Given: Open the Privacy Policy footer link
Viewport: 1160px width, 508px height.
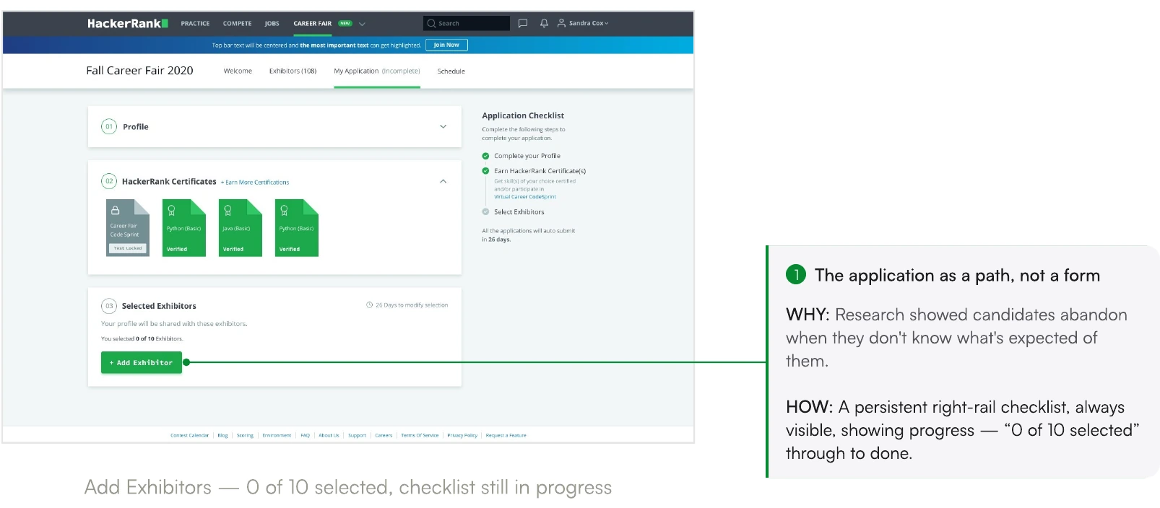Looking at the screenshot, I should click(x=462, y=435).
